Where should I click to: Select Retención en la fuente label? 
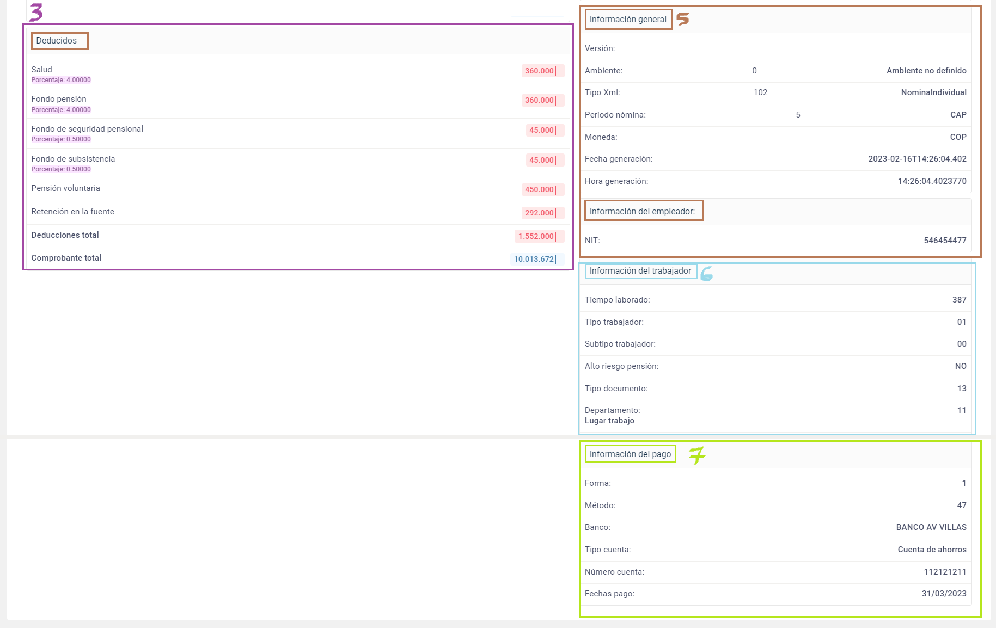(x=73, y=212)
